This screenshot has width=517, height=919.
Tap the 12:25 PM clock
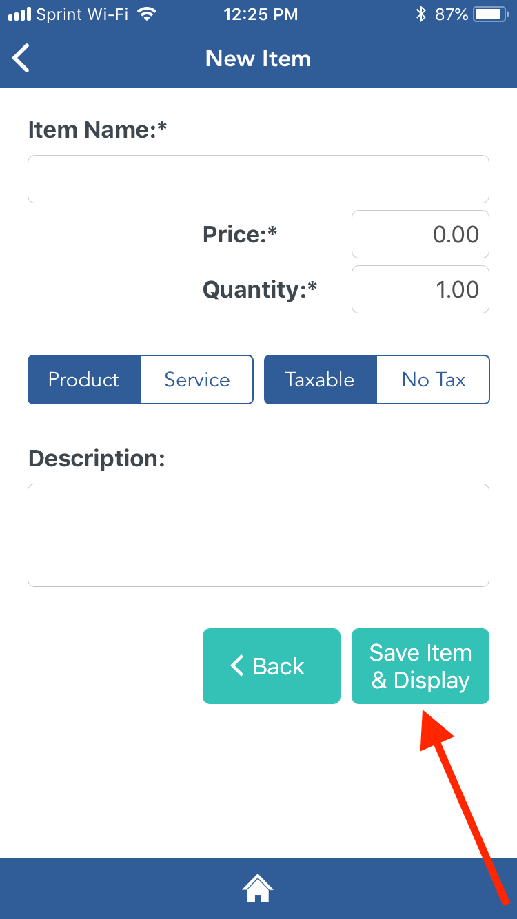[x=261, y=14]
